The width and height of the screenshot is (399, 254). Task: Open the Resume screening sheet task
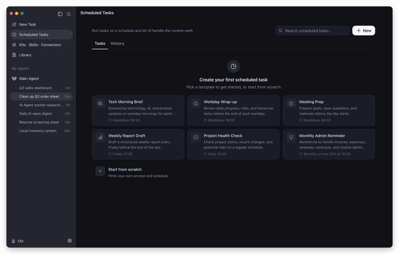click(x=41, y=122)
